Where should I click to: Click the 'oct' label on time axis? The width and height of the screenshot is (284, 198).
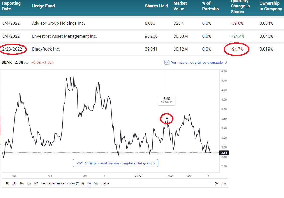coord(85,176)
